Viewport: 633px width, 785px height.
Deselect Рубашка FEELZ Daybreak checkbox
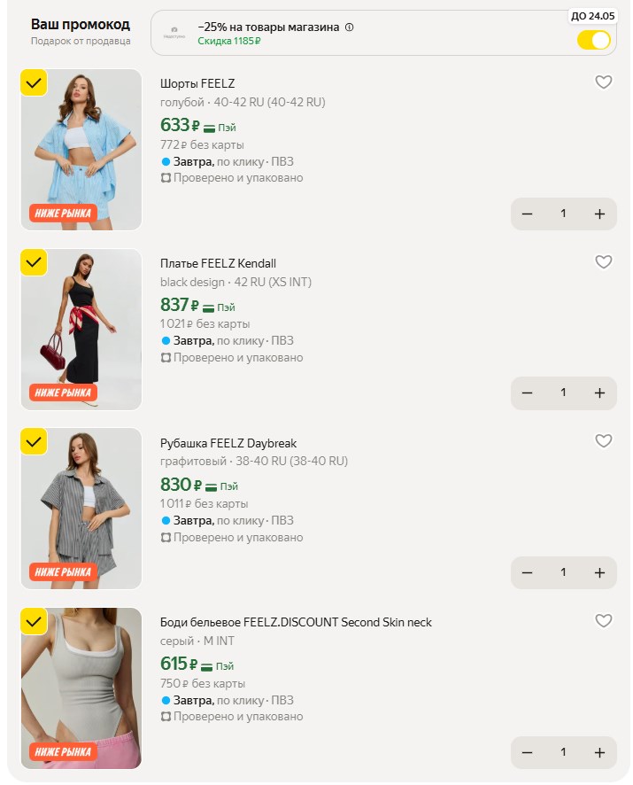pyautogui.click(x=34, y=441)
